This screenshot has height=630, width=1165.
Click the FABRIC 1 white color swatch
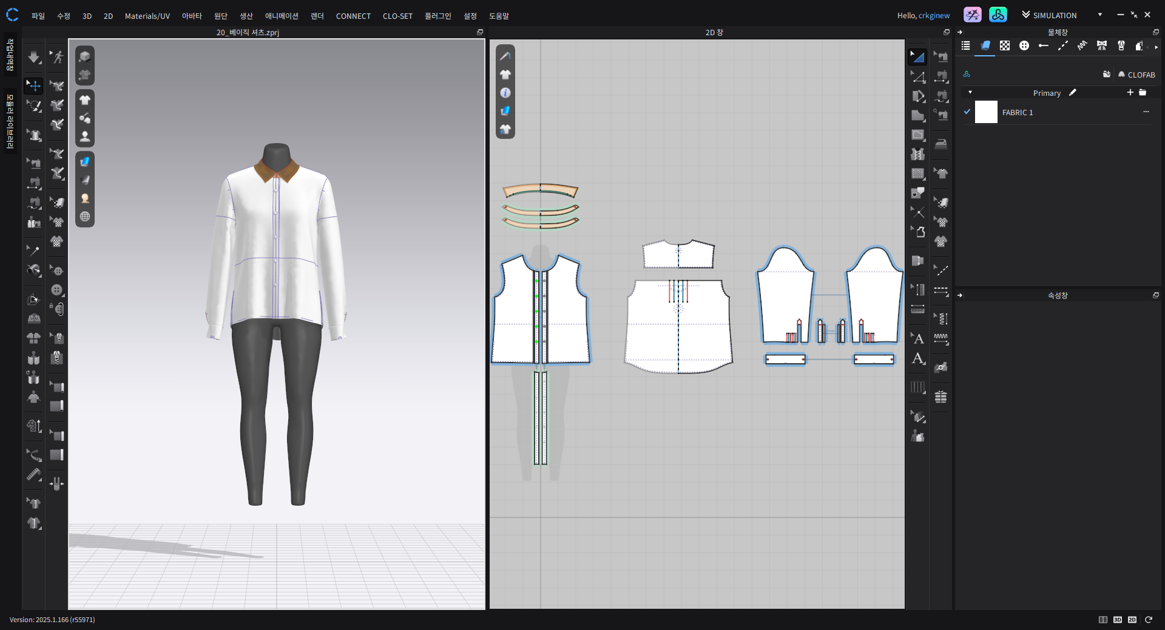tap(986, 112)
